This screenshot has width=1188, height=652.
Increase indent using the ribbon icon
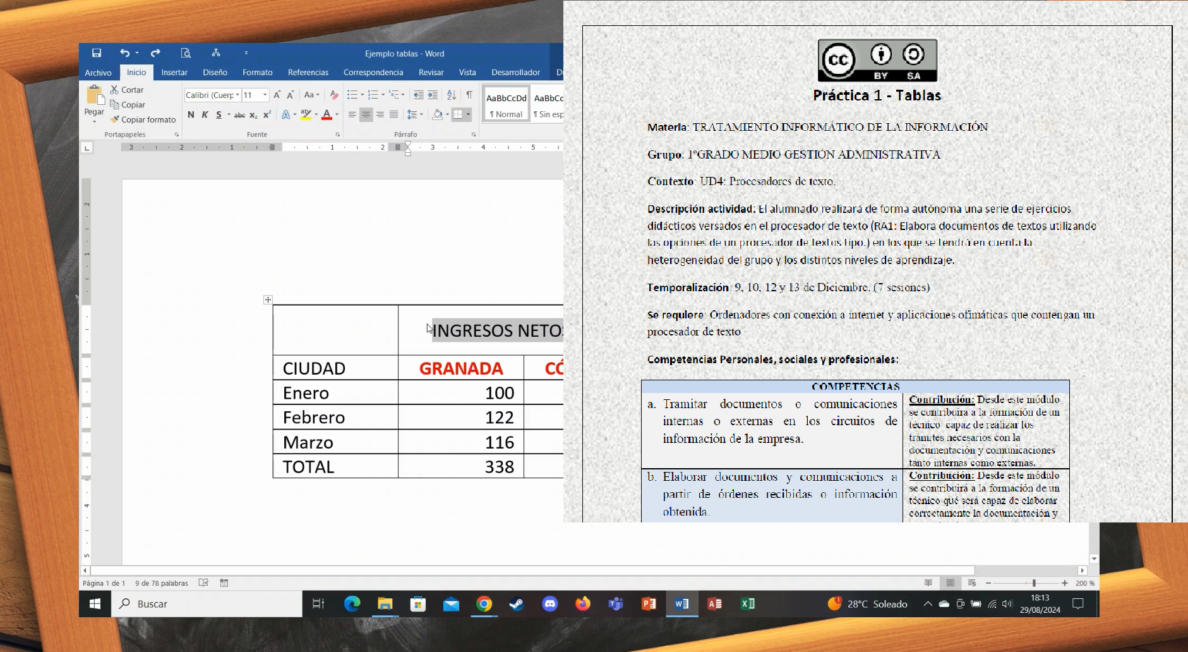click(x=433, y=95)
